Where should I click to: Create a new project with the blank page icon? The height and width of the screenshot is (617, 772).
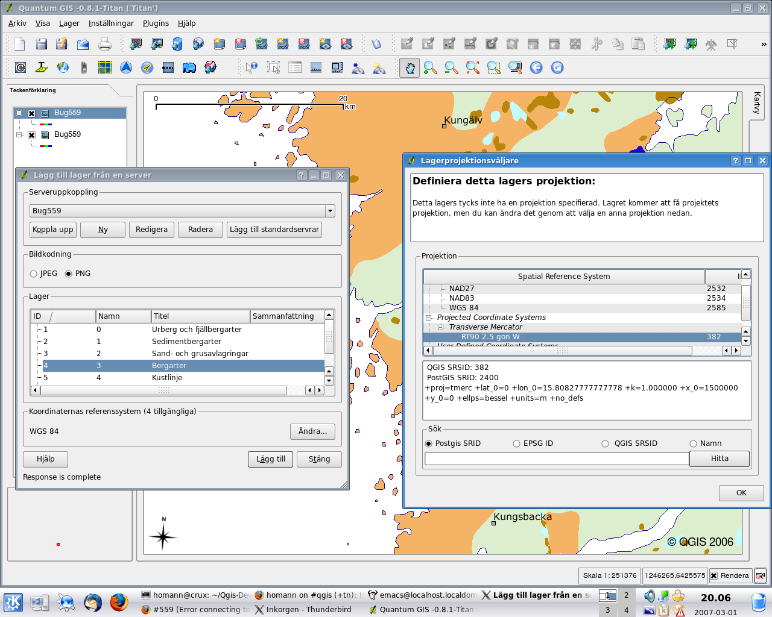click(x=20, y=44)
